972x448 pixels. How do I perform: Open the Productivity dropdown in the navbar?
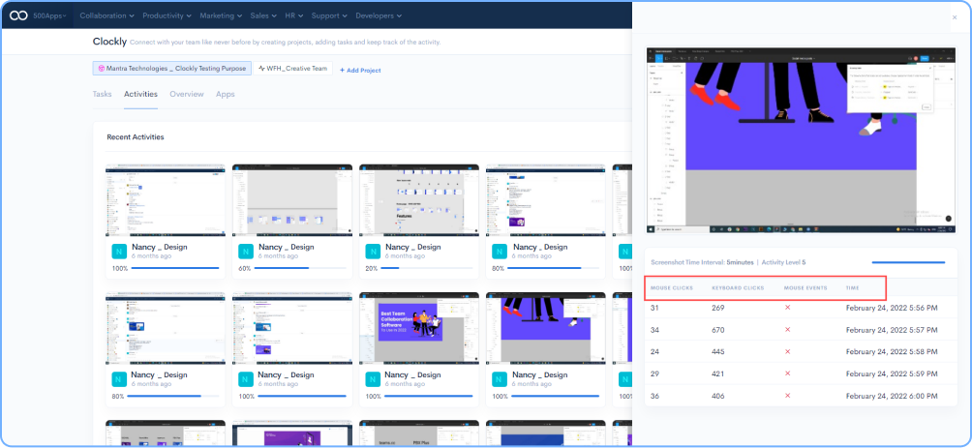pos(166,15)
